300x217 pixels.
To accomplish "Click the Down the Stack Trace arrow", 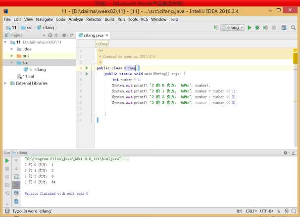I will point(16,169).
